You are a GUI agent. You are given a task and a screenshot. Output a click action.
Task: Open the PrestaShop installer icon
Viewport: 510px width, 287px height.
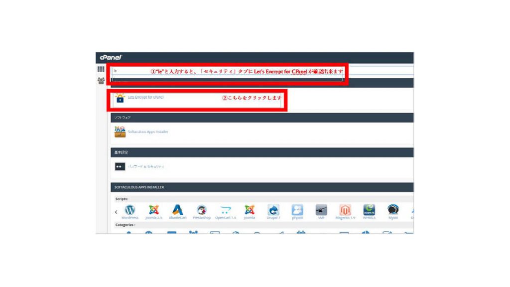click(x=202, y=210)
